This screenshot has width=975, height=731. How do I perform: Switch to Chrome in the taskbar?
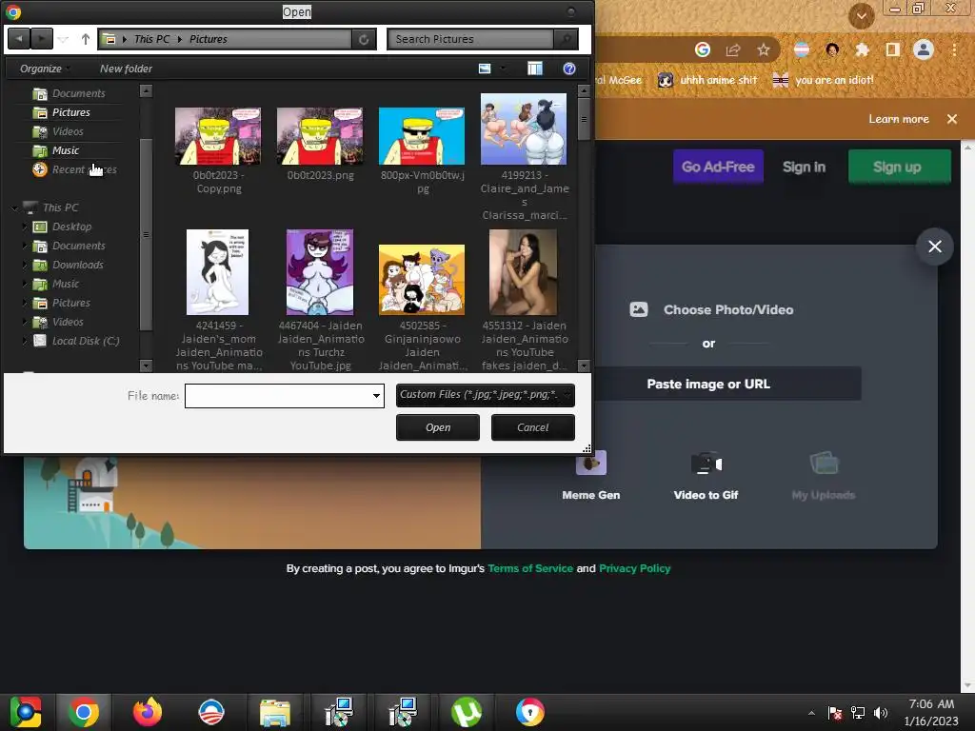point(84,712)
